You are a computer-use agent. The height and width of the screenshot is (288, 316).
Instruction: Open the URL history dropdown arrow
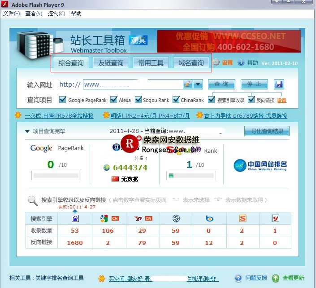[x=198, y=84]
